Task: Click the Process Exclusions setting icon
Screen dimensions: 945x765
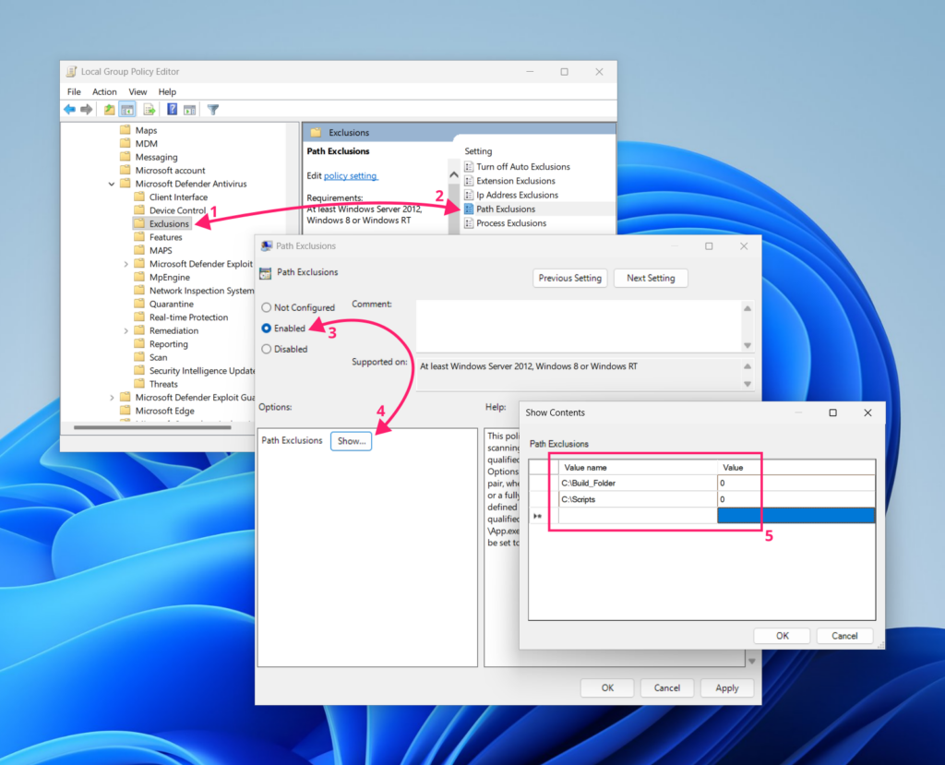Action: coord(469,223)
